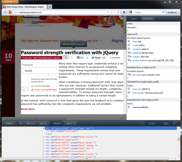The height and width of the screenshot is (162, 182).
Task: Disable the font-family Tahoma checkbox
Action: (129, 93)
